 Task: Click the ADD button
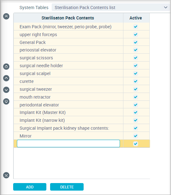pos(30,187)
